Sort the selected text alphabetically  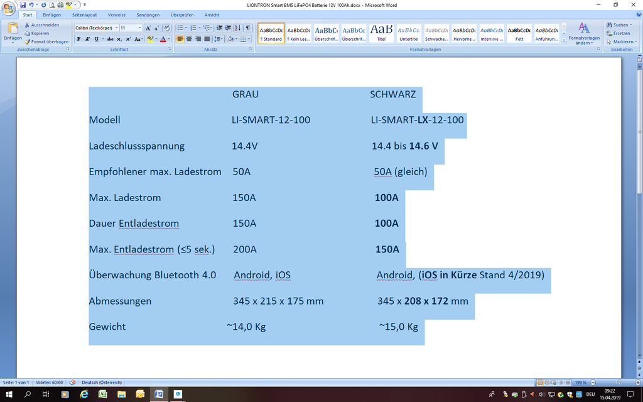tap(237, 28)
